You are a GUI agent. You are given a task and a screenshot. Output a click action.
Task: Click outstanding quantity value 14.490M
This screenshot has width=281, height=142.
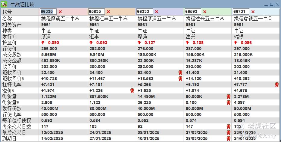[146, 96]
